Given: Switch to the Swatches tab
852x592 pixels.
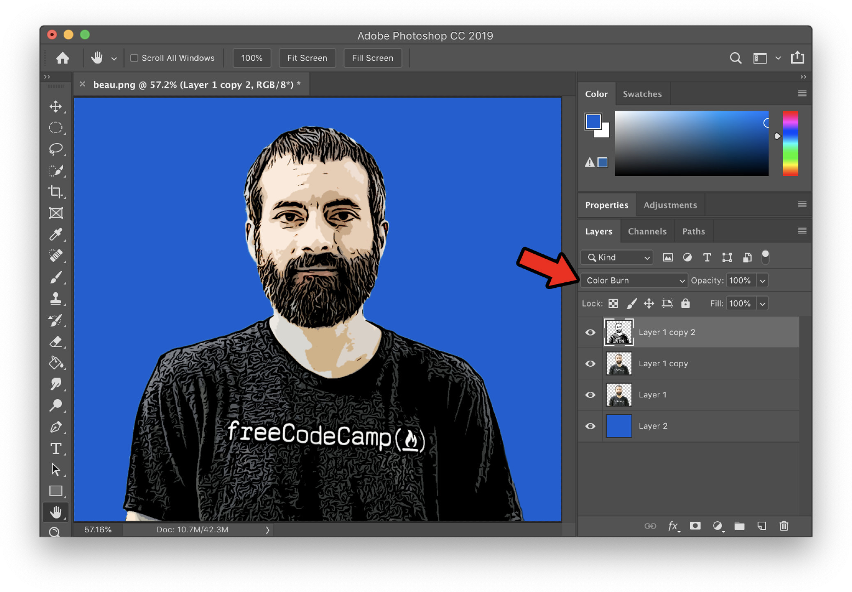Looking at the screenshot, I should pyautogui.click(x=642, y=94).
